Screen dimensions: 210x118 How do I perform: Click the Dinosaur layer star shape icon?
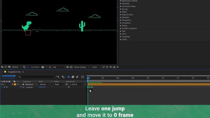(x=23, y=85)
